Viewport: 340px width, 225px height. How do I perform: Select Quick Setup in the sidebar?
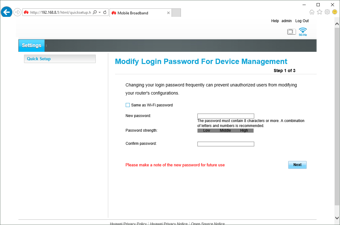pos(60,59)
